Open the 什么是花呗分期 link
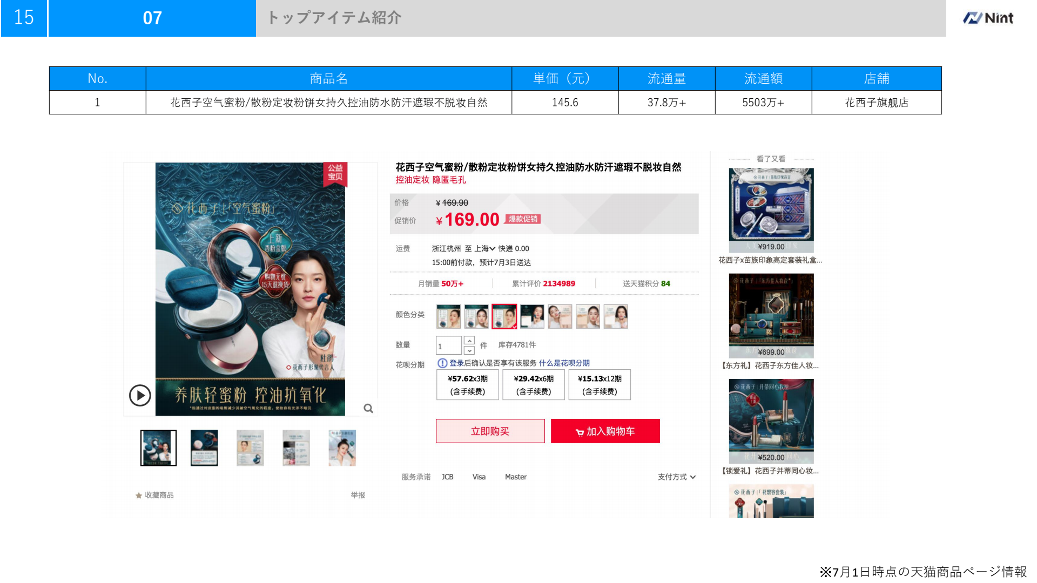 click(x=564, y=363)
